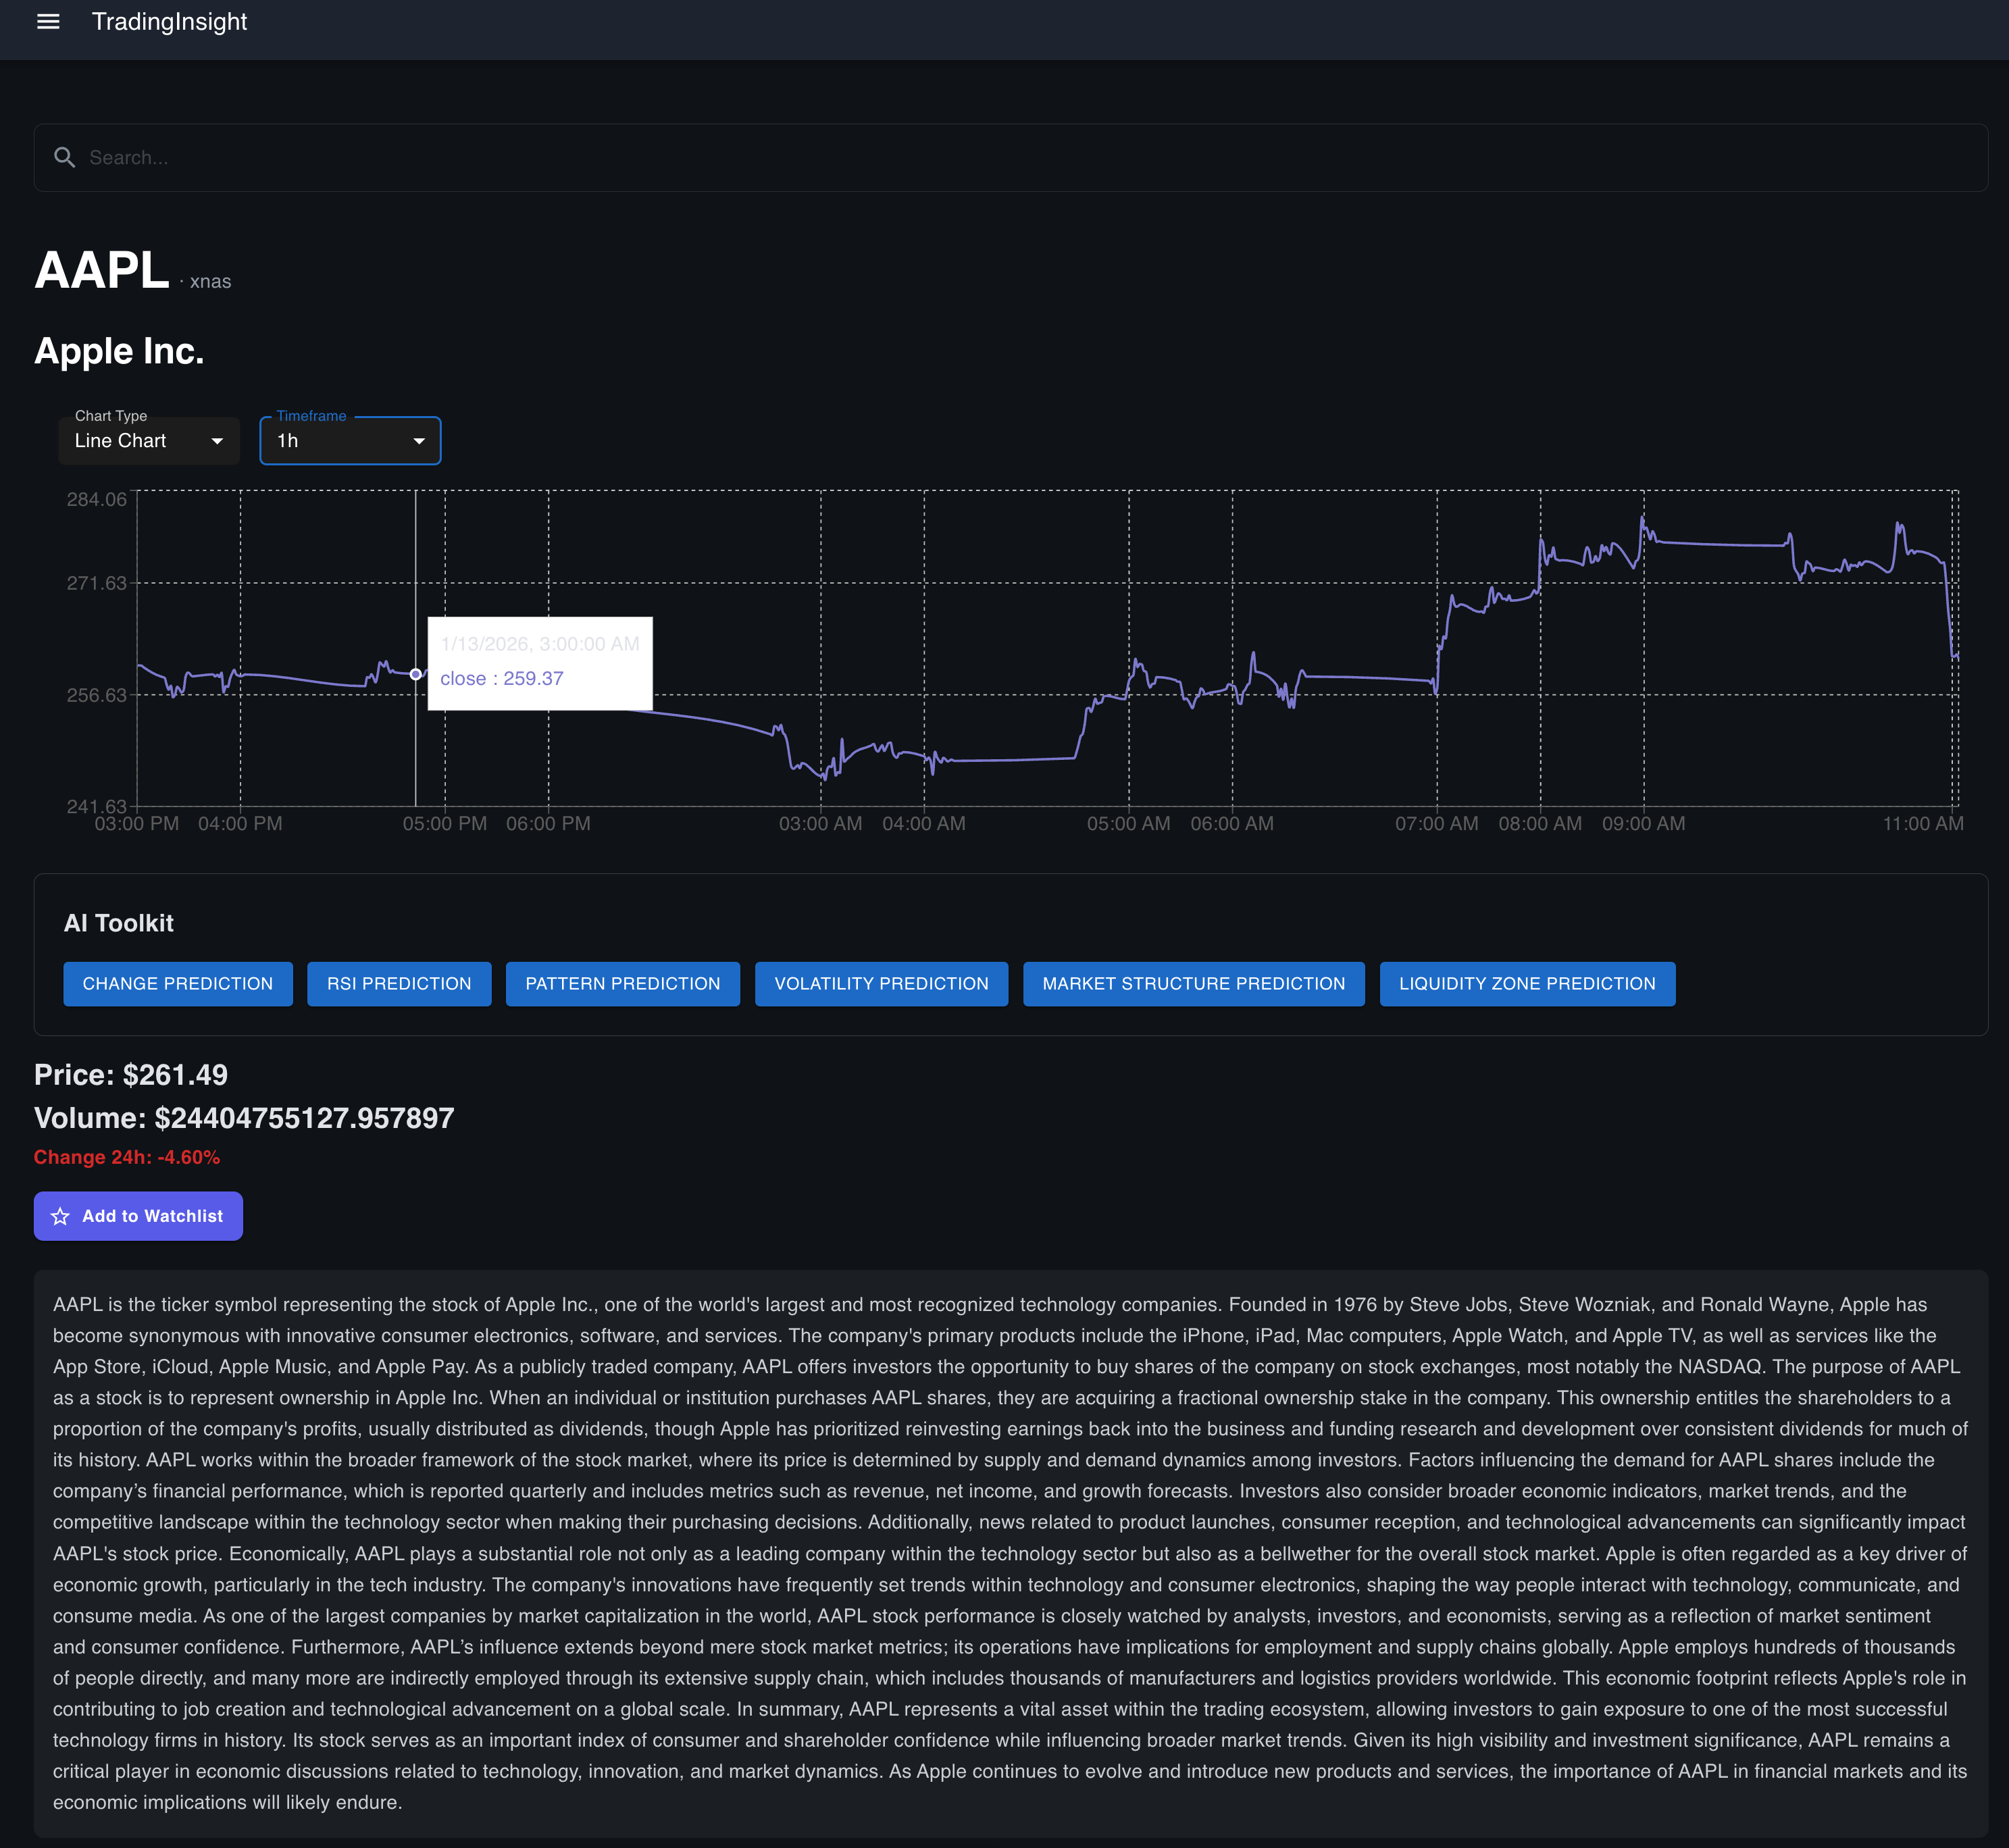Click the highlighted chart data point
2009x1848 pixels.
pos(416,674)
